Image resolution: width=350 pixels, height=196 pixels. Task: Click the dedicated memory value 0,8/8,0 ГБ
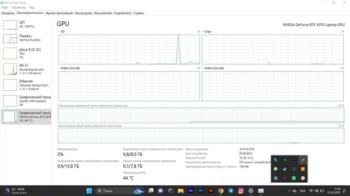click(x=133, y=154)
